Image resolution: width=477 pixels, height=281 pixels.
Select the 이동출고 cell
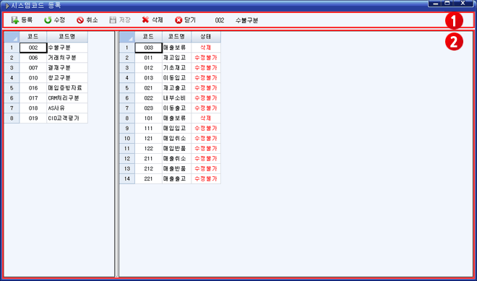pos(177,108)
